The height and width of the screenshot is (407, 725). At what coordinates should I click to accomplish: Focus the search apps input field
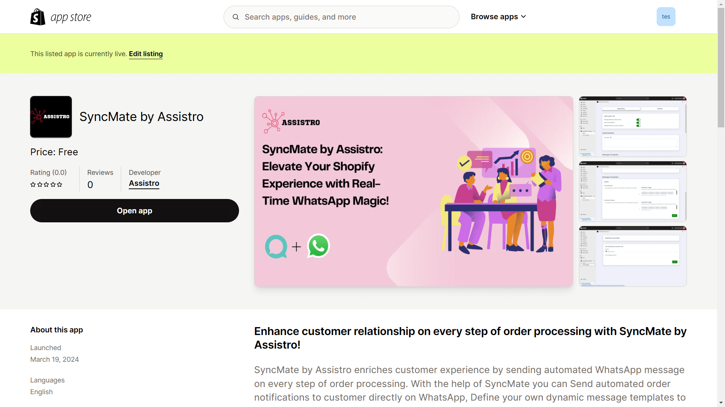(x=347, y=17)
